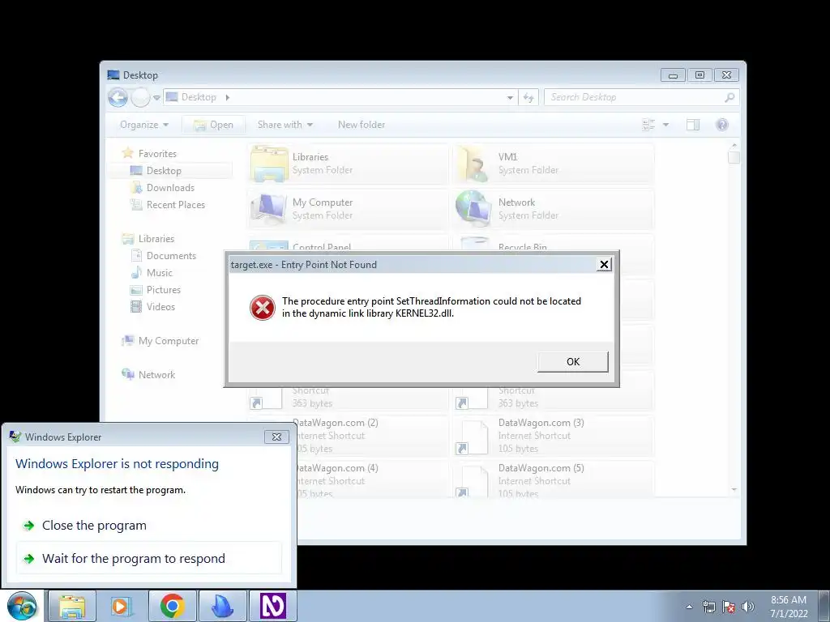This screenshot has width=830, height=622.
Task: Open the volume speaker tray icon
Action: click(x=748, y=607)
